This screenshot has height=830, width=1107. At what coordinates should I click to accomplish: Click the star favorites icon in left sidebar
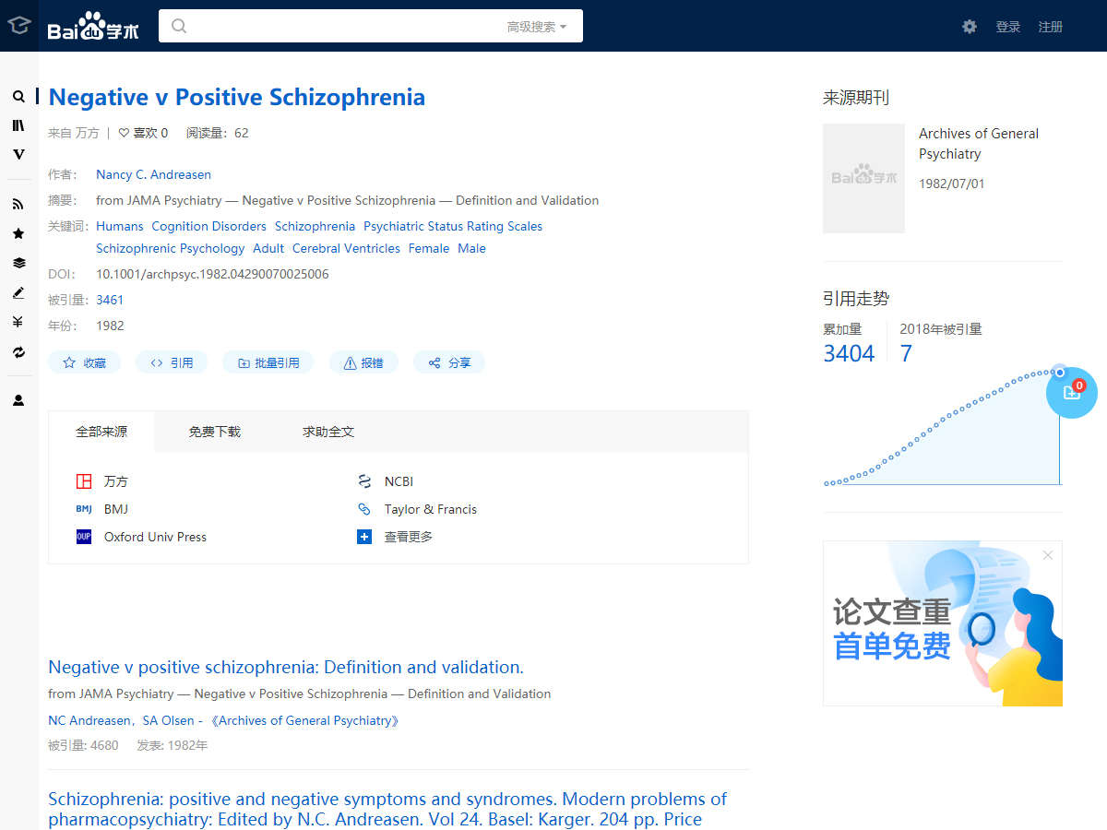tap(18, 234)
